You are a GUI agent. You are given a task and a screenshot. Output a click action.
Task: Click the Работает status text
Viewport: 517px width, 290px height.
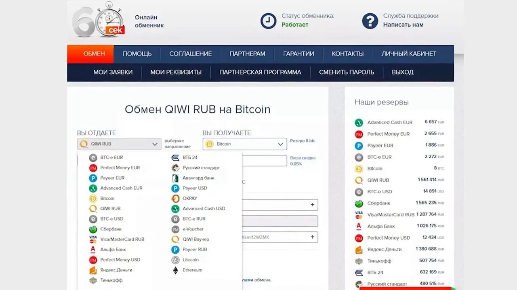pos(295,25)
